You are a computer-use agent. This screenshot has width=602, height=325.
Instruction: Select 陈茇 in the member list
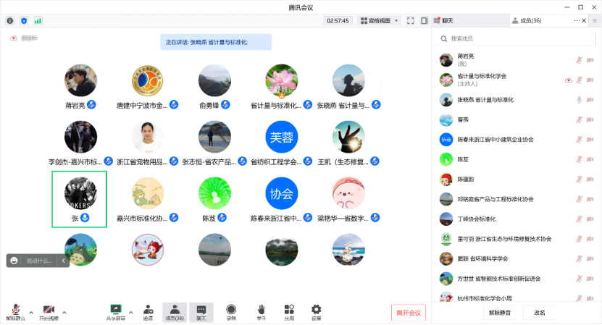(516, 159)
